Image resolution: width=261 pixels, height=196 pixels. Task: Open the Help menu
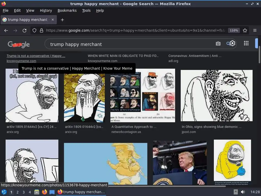tap(100, 10)
